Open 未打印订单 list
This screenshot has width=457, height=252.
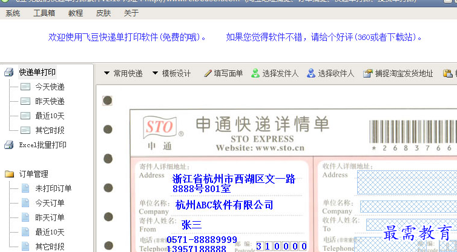(x=53, y=188)
